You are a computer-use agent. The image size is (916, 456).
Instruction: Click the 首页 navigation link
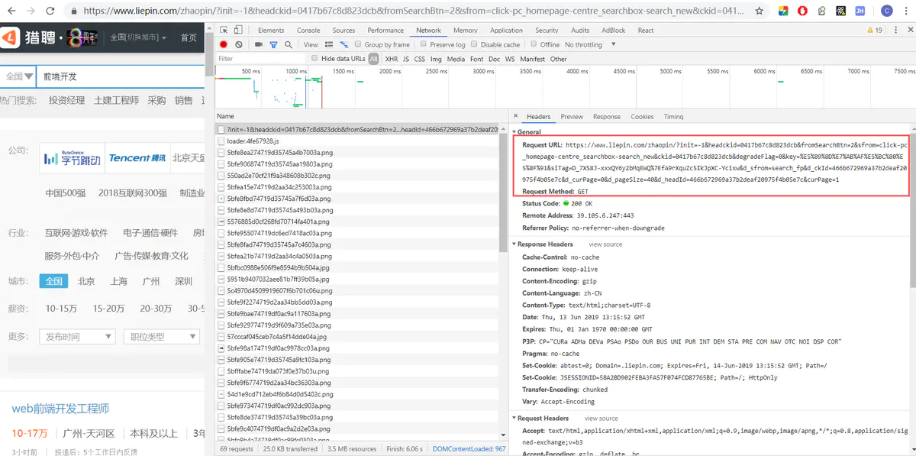coord(189,37)
